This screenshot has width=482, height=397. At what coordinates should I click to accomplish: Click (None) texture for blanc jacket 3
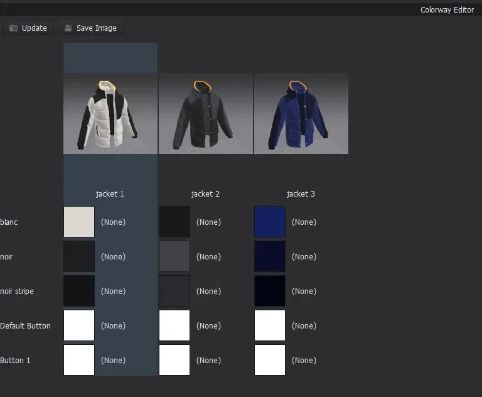pos(304,222)
